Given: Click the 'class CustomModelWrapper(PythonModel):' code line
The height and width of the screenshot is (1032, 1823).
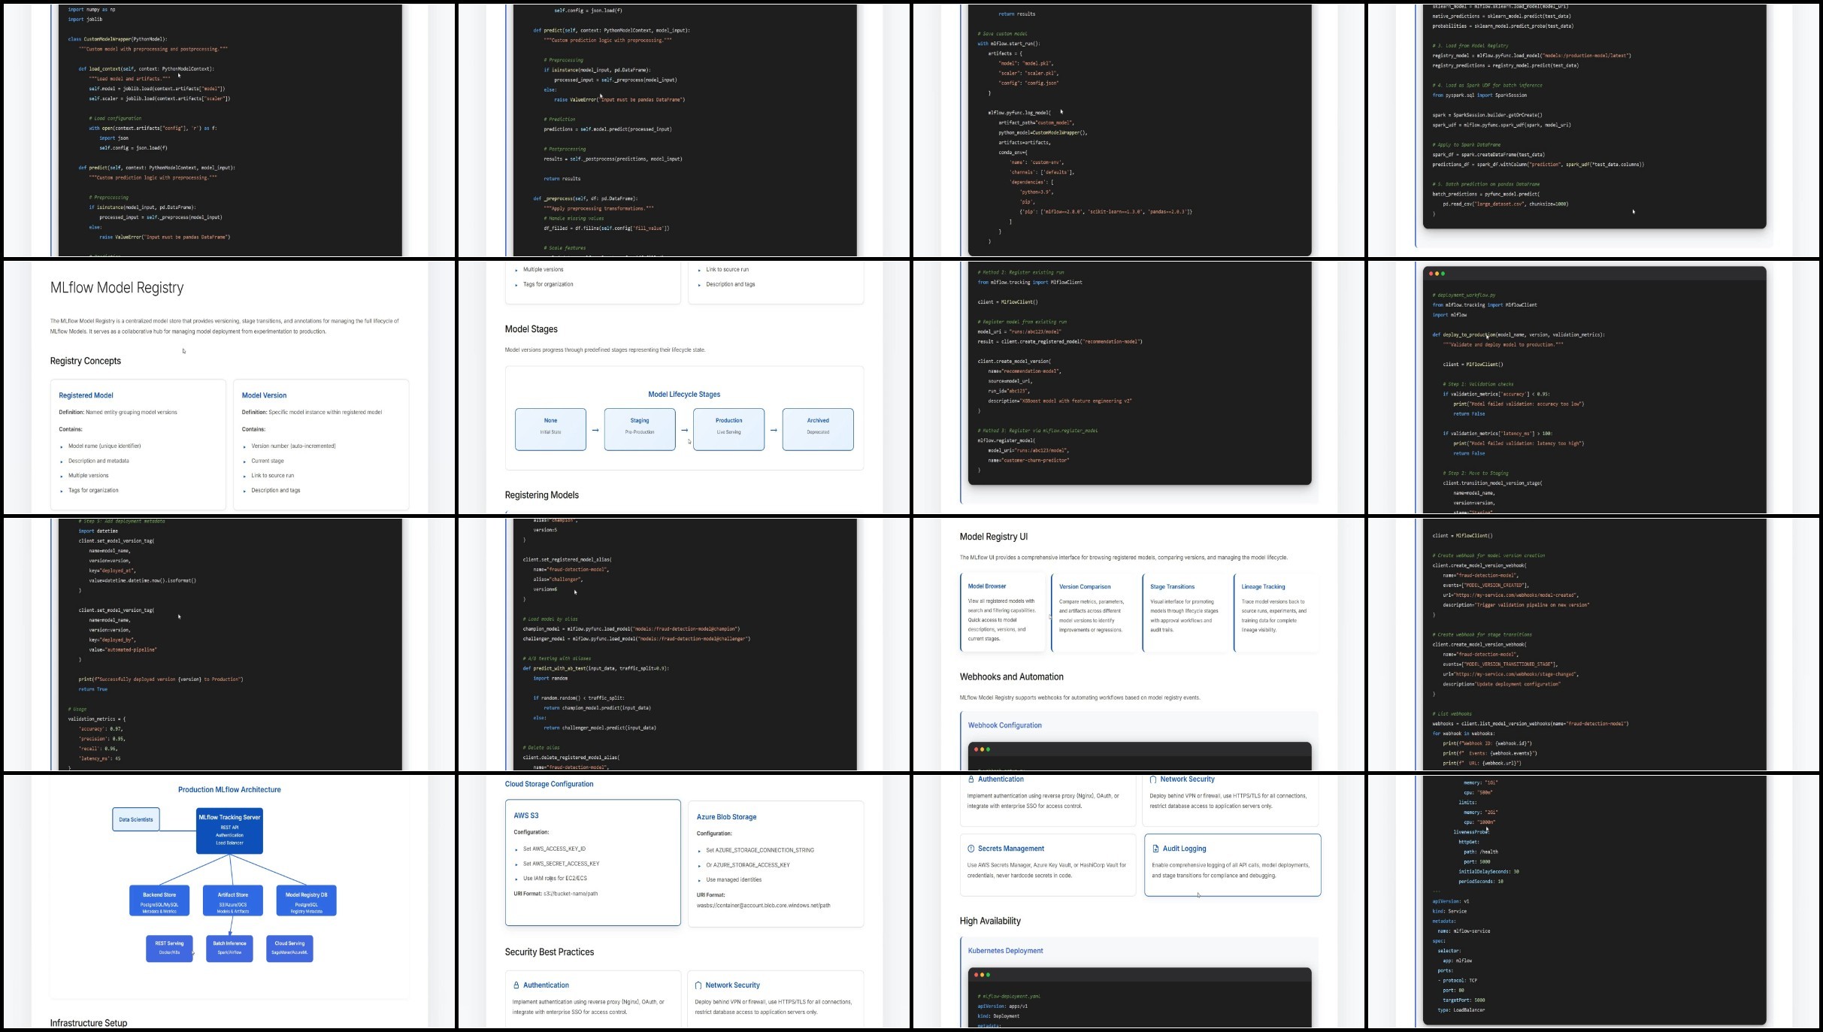Looking at the screenshot, I should 118,39.
